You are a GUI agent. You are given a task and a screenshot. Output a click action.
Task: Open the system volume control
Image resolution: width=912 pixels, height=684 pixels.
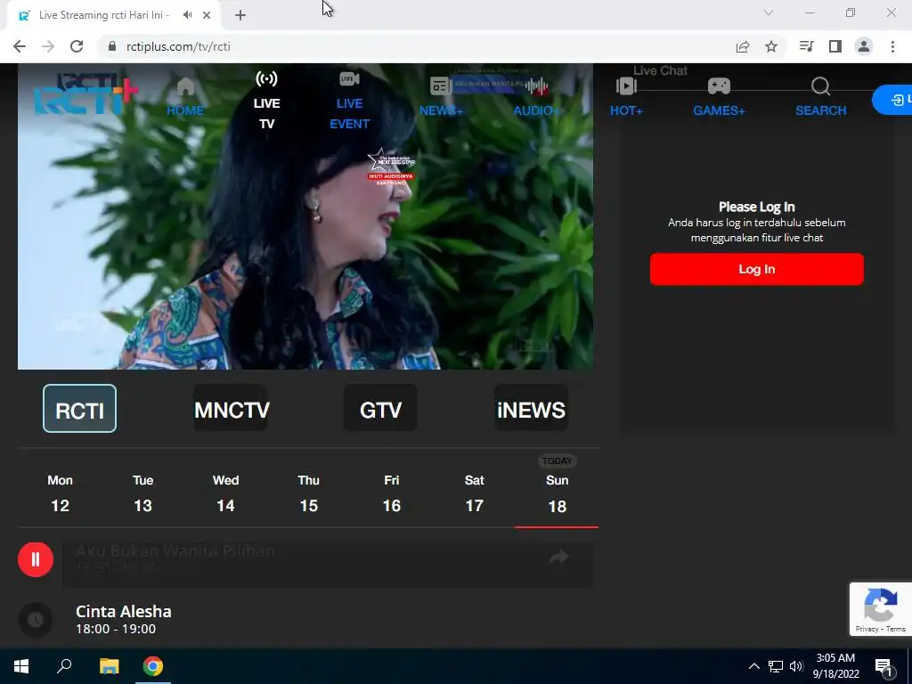click(796, 666)
